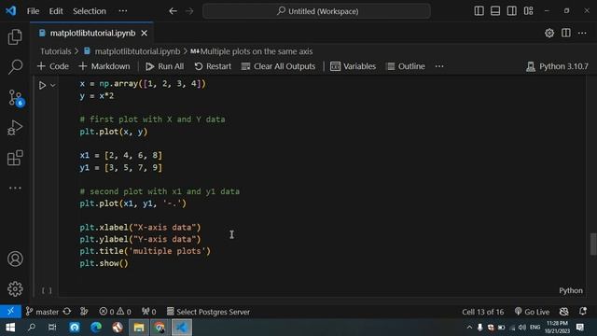
Task: Show more notebook toolbar actions
Action: [439, 66]
